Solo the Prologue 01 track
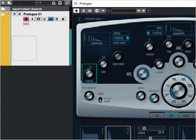 point(20,14)
